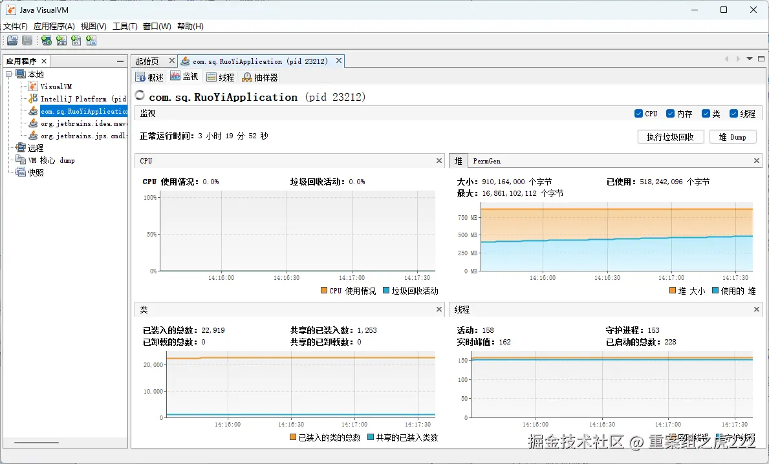Select 远程 in the applications tree
This screenshot has height=464, width=769.
[x=36, y=147]
